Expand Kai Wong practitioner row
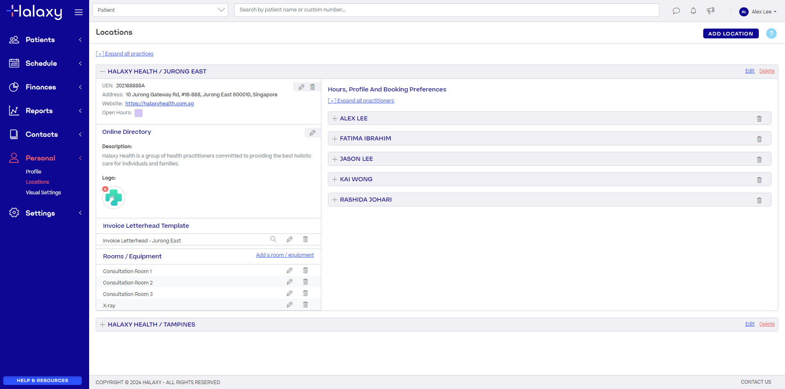Screen dimensions: 785x389 (x=335, y=179)
